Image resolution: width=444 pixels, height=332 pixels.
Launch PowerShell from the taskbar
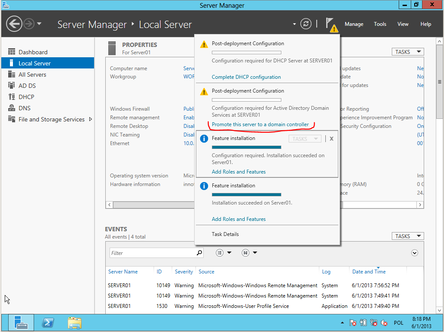(48, 322)
